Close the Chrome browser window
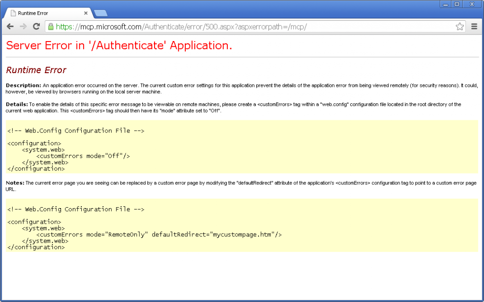Screen dimensions: 484x302 pyautogui.click(x=471, y=4)
